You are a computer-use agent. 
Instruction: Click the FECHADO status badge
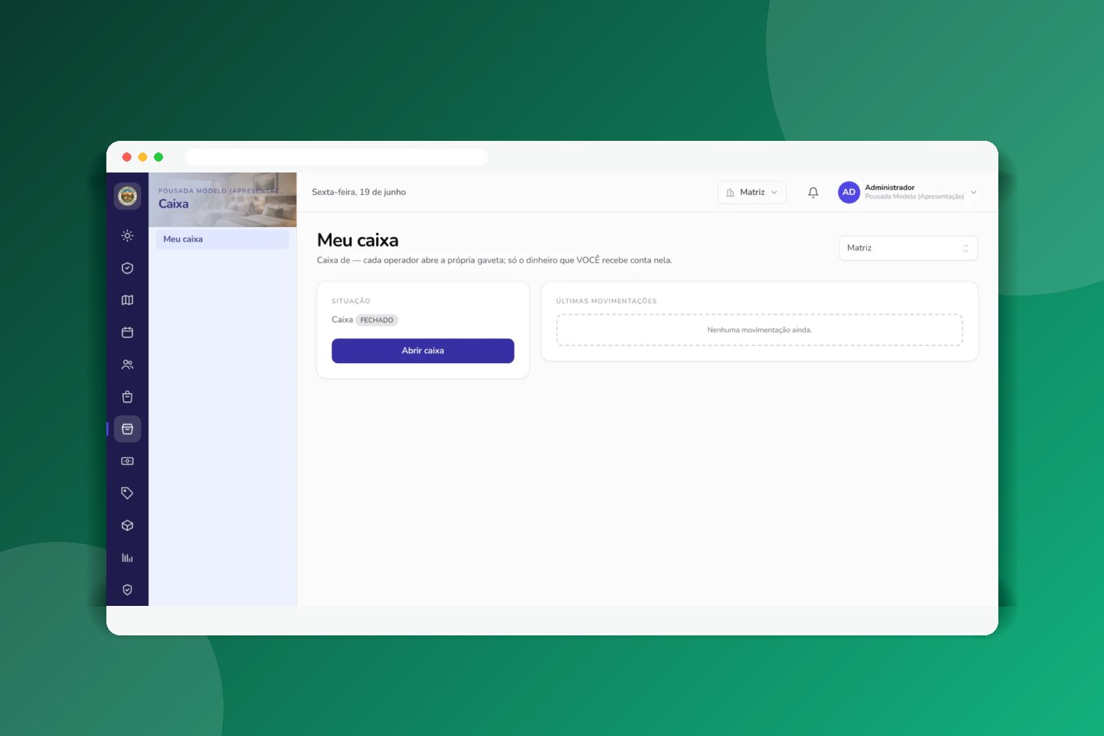(377, 320)
